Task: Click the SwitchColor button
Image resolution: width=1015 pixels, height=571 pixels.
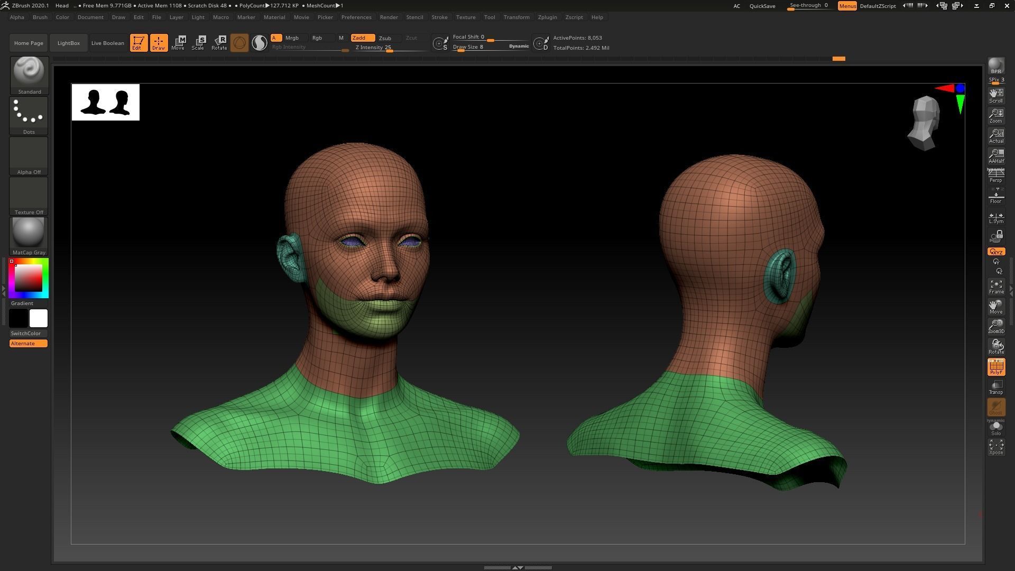Action: 29,333
